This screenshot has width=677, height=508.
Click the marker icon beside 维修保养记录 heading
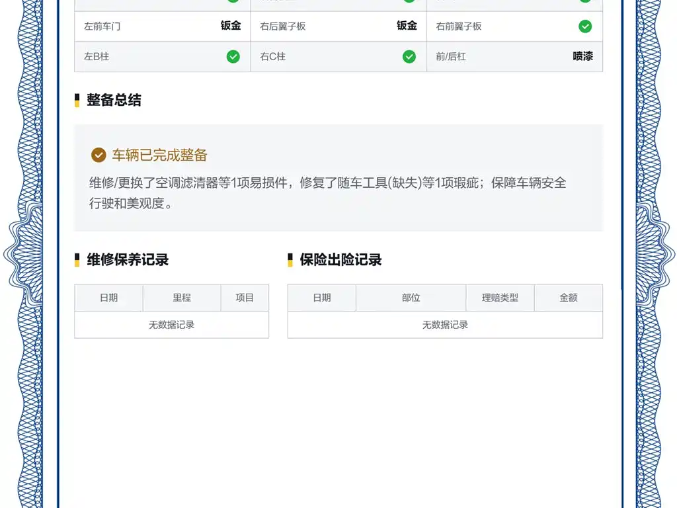coord(77,259)
